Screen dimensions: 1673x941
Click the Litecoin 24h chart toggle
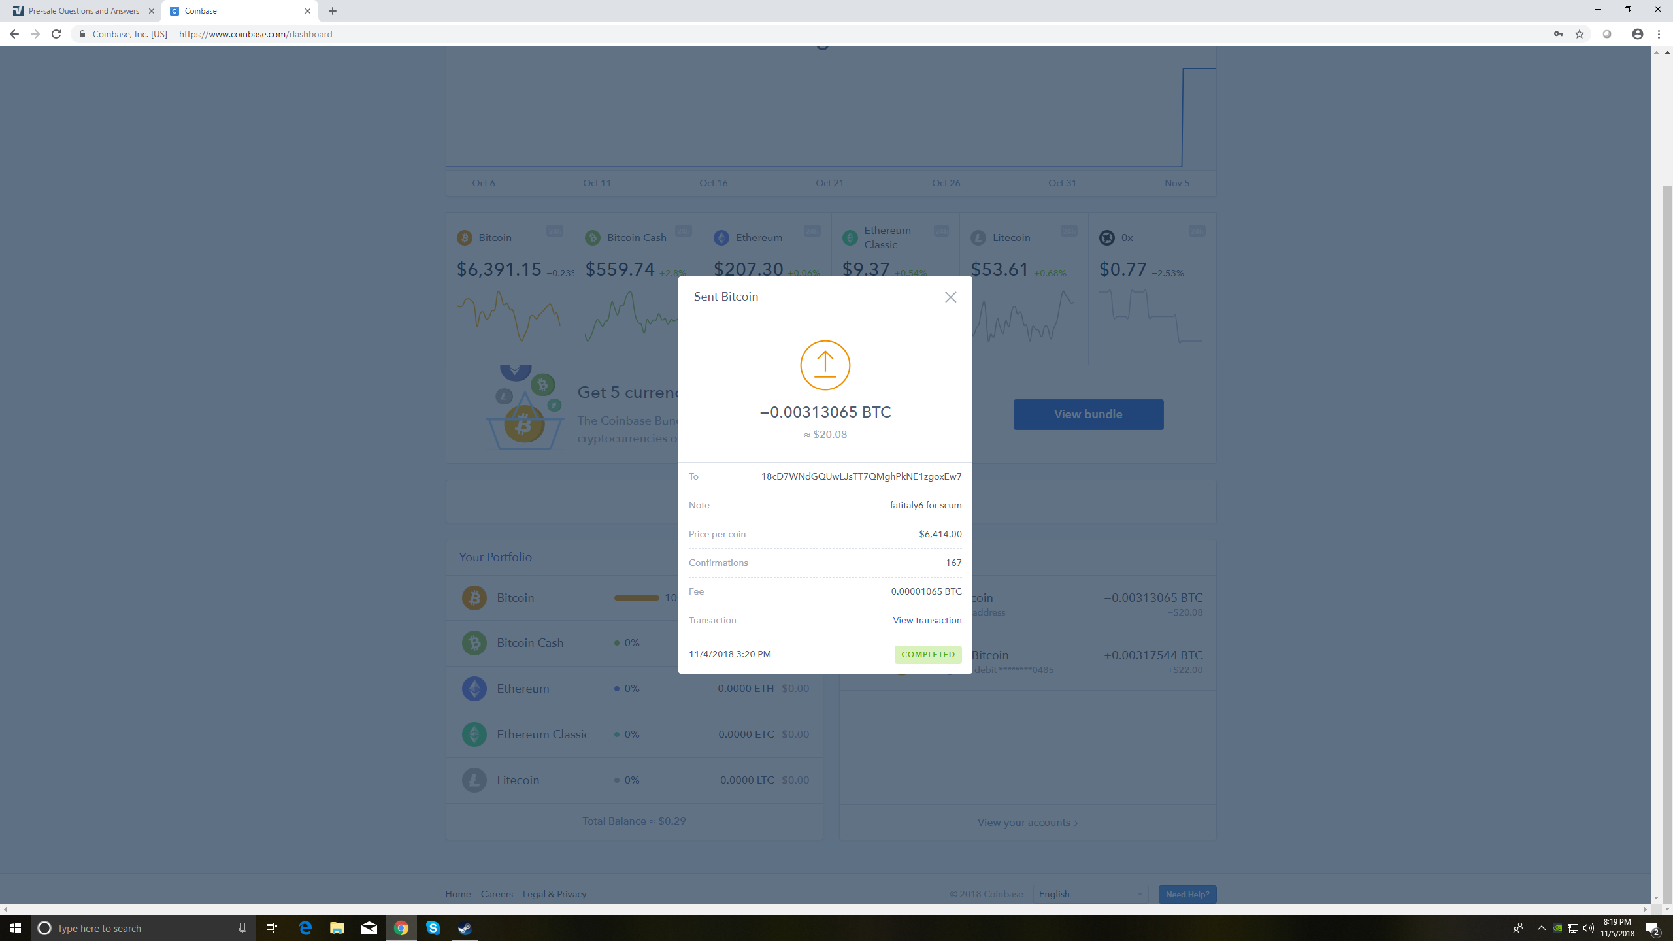pyautogui.click(x=1068, y=231)
